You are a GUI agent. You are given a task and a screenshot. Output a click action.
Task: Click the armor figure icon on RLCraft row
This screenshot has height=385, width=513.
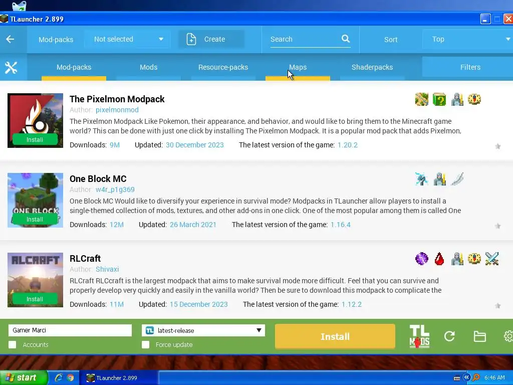(457, 259)
